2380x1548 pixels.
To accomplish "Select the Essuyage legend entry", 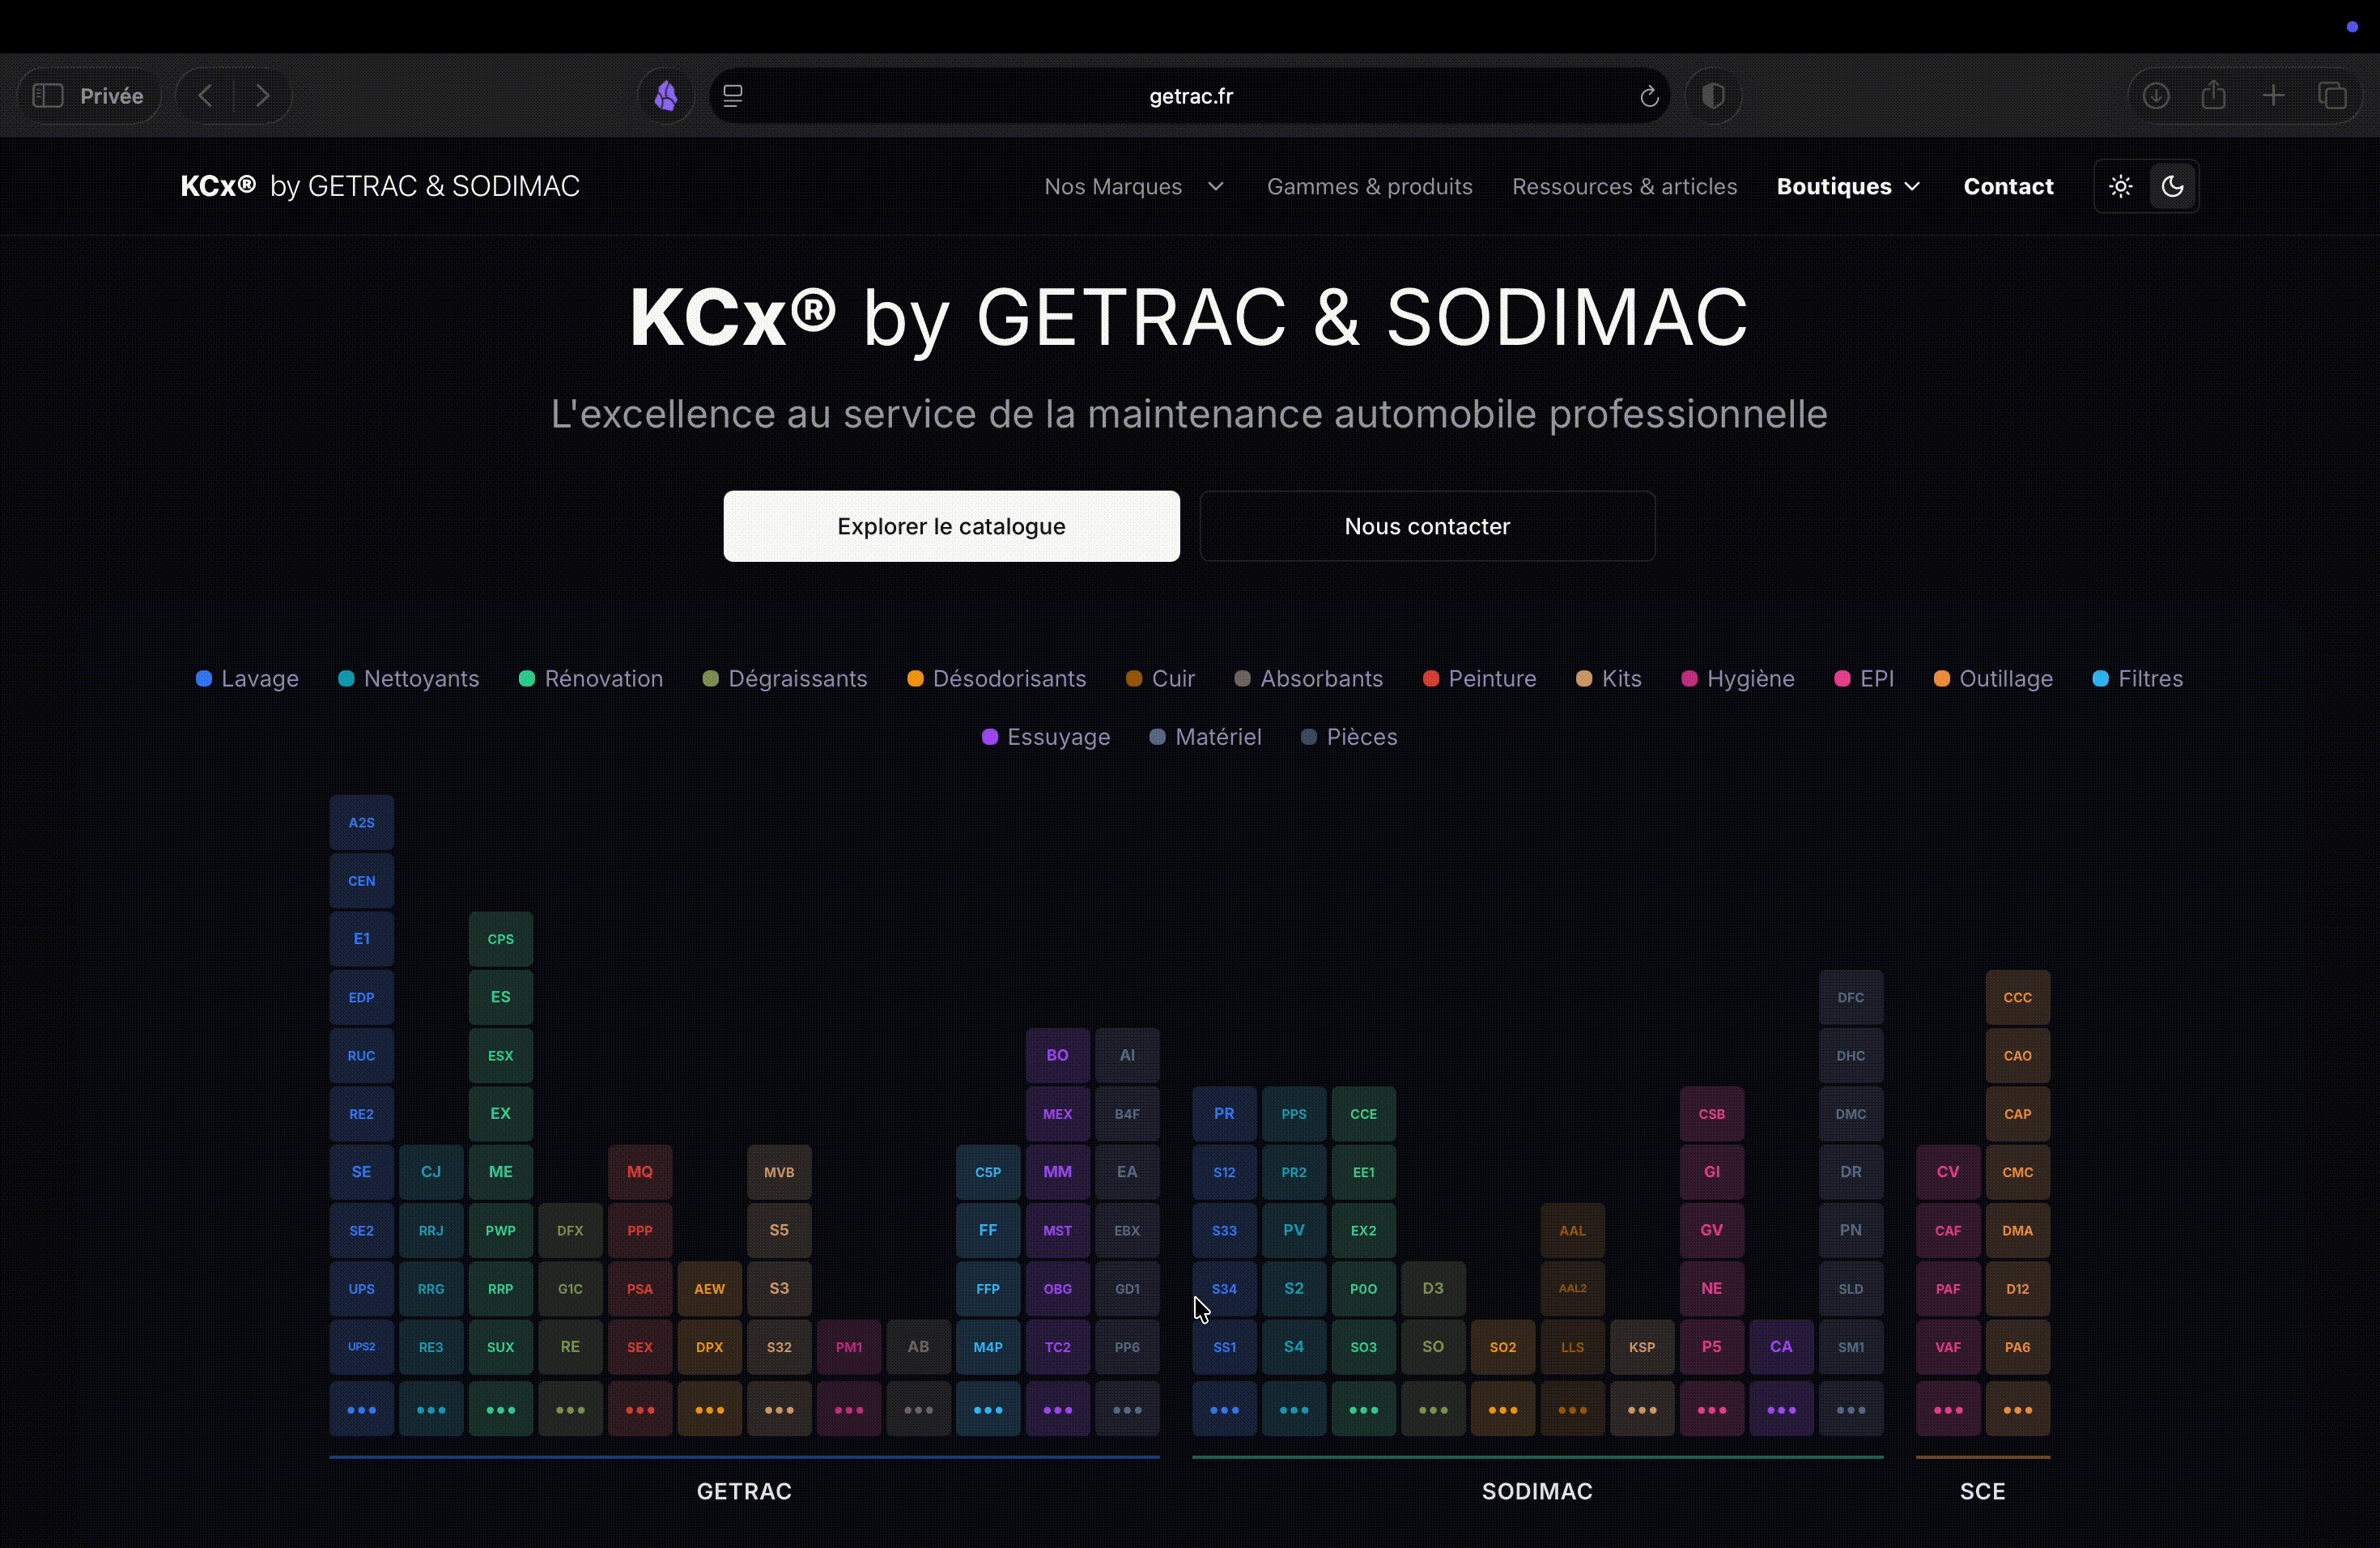I will [1046, 737].
